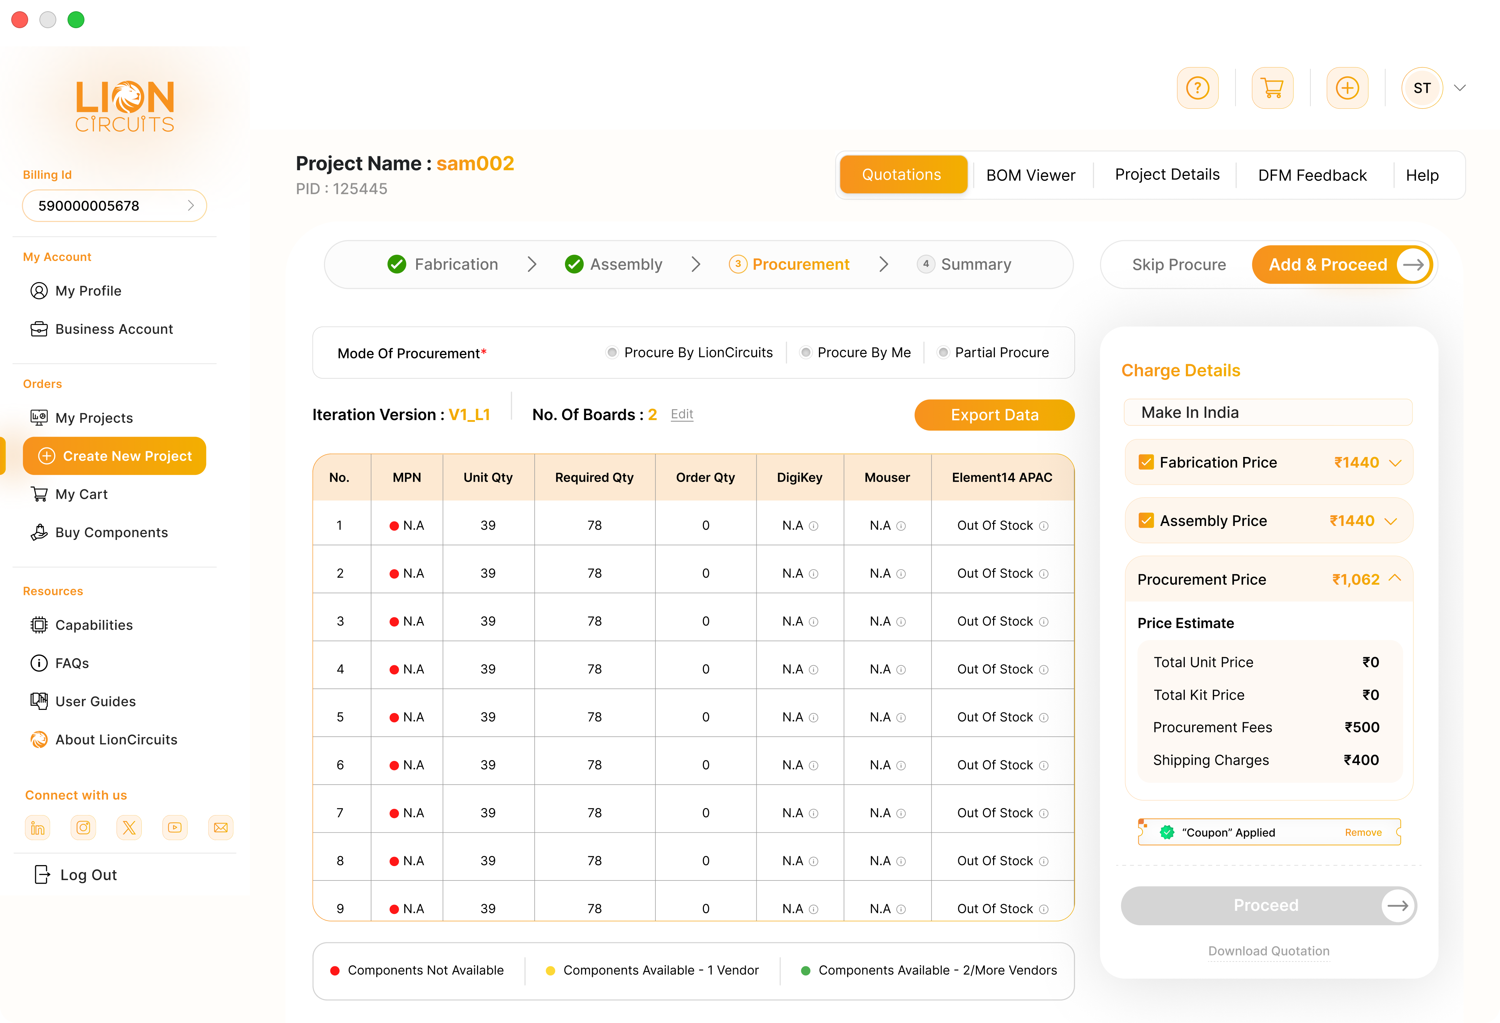The image size is (1500, 1023).
Task: Open the DFM Feedback tab
Action: tap(1312, 175)
